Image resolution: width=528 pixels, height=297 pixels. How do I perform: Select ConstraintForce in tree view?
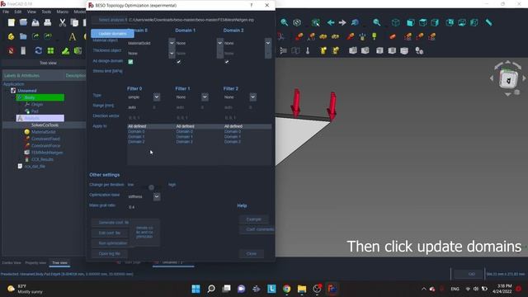coord(46,145)
